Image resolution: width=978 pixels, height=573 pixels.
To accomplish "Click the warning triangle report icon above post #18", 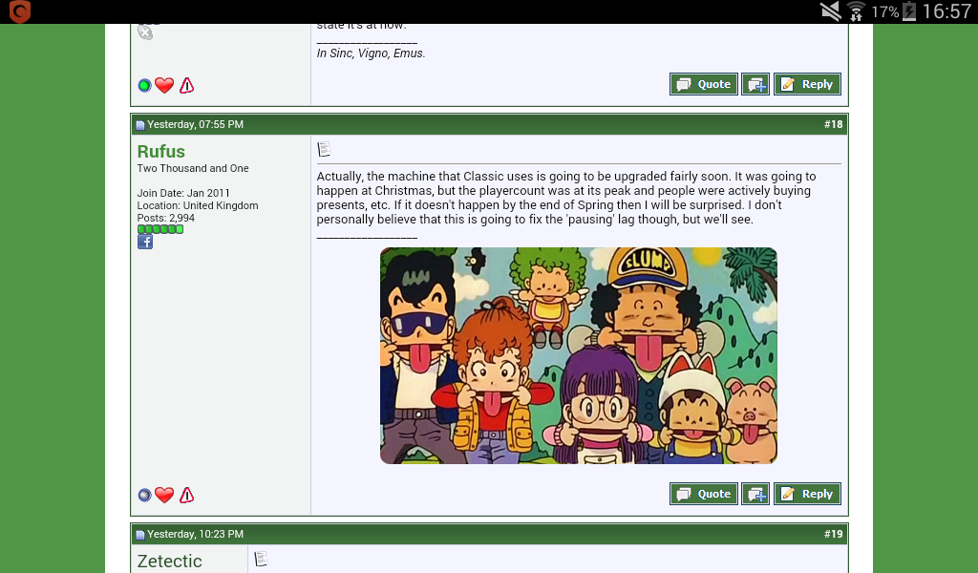I will tap(187, 85).
